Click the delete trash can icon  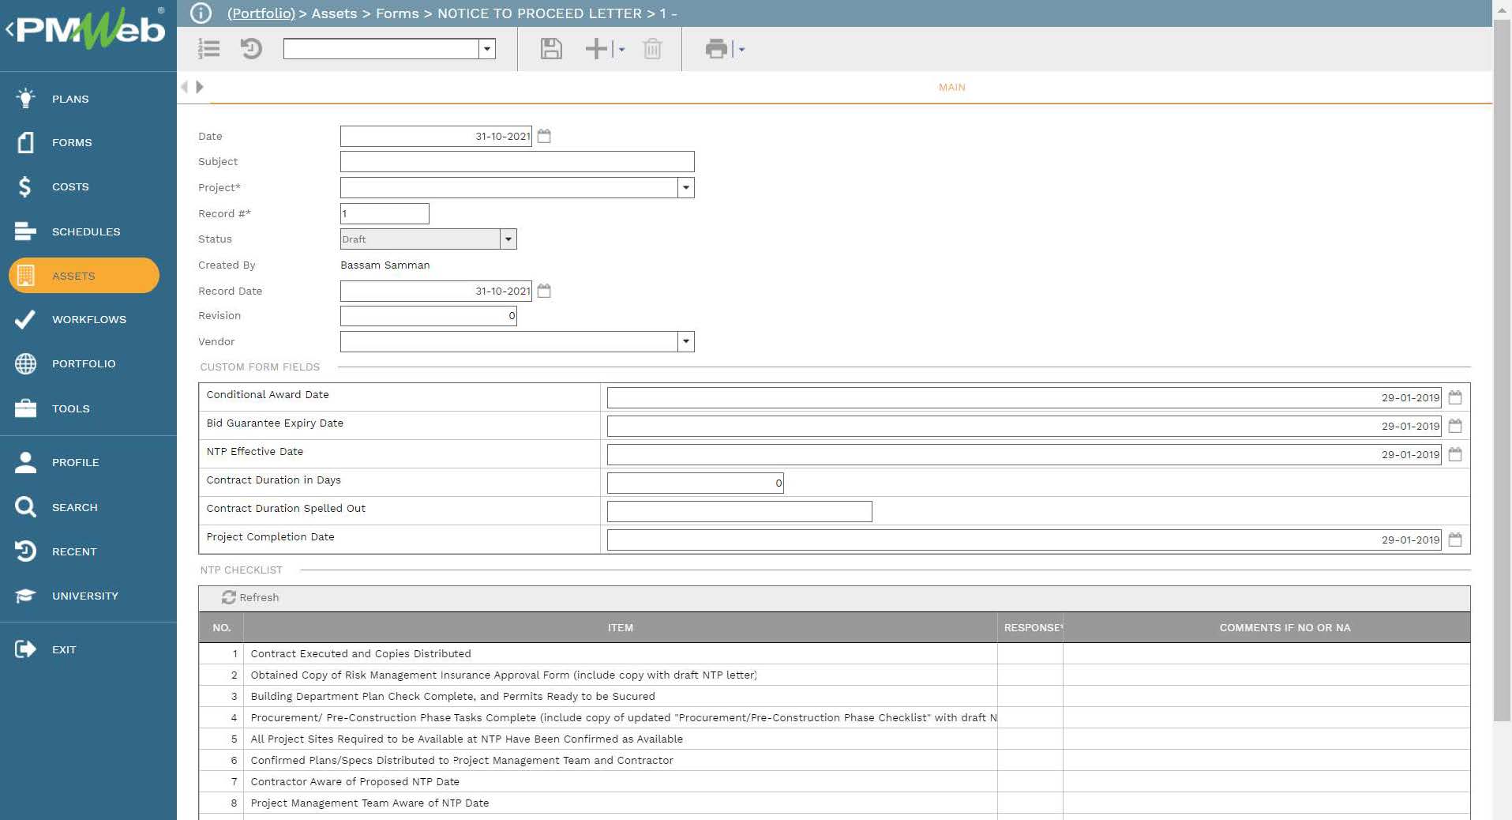pos(652,49)
